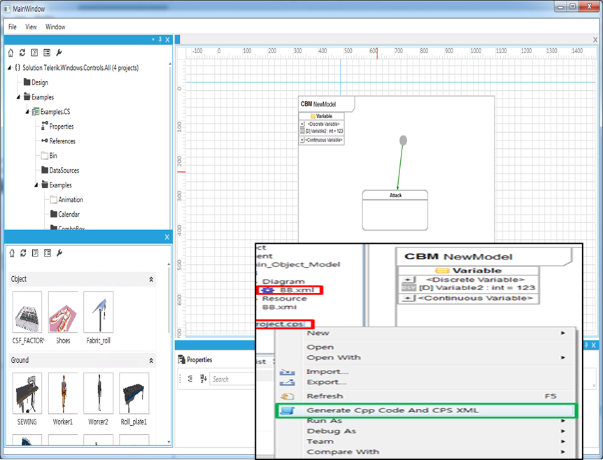Select Generate Cpp Code And CPS XML
Image resolution: width=603 pixels, height=460 pixels.
(392, 410)
